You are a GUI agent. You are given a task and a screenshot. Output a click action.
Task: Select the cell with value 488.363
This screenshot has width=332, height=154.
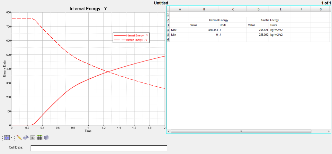203,30
